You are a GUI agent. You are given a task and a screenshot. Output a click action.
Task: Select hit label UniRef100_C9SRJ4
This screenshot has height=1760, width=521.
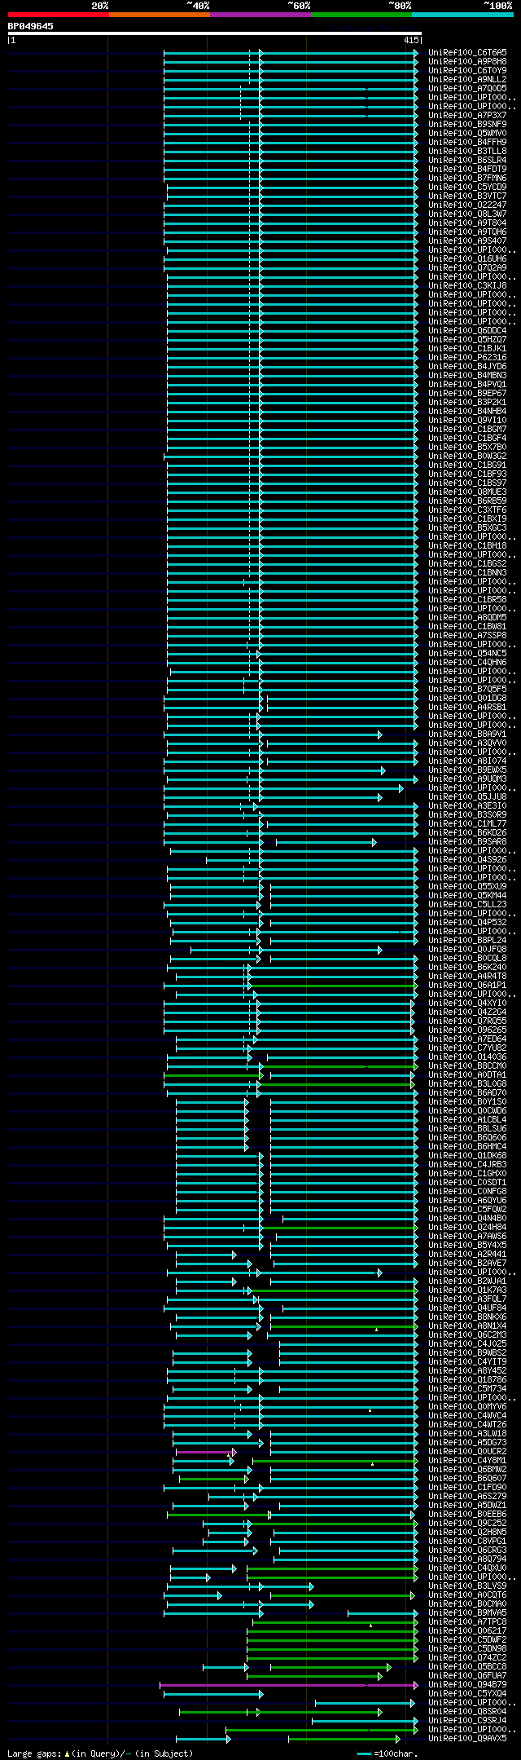(467, 1720)
